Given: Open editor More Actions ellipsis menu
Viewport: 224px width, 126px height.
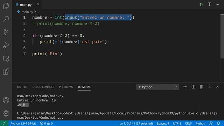Looking at the screenshot, I should tap(217, 5).
